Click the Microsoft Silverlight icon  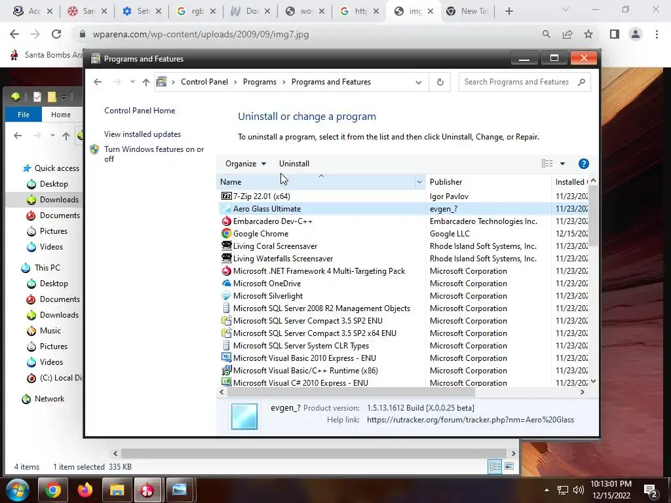click(226, 295)
